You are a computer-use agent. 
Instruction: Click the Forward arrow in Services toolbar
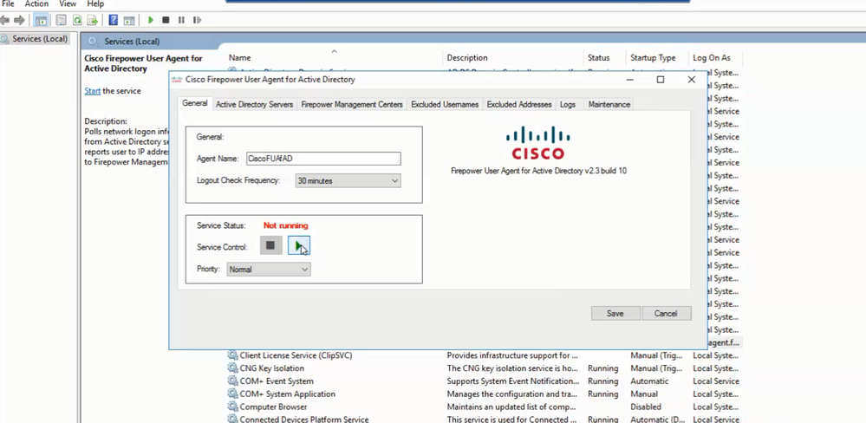point(19,21)
